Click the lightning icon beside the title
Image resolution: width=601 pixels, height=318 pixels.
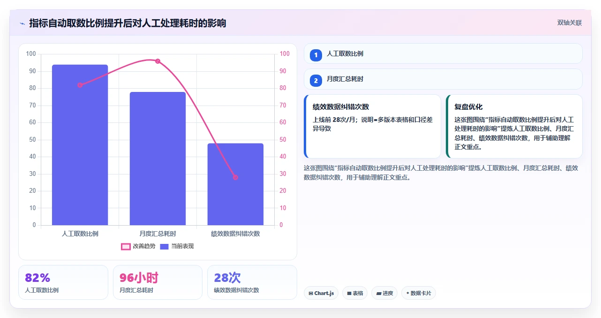(x=22, y=23)
